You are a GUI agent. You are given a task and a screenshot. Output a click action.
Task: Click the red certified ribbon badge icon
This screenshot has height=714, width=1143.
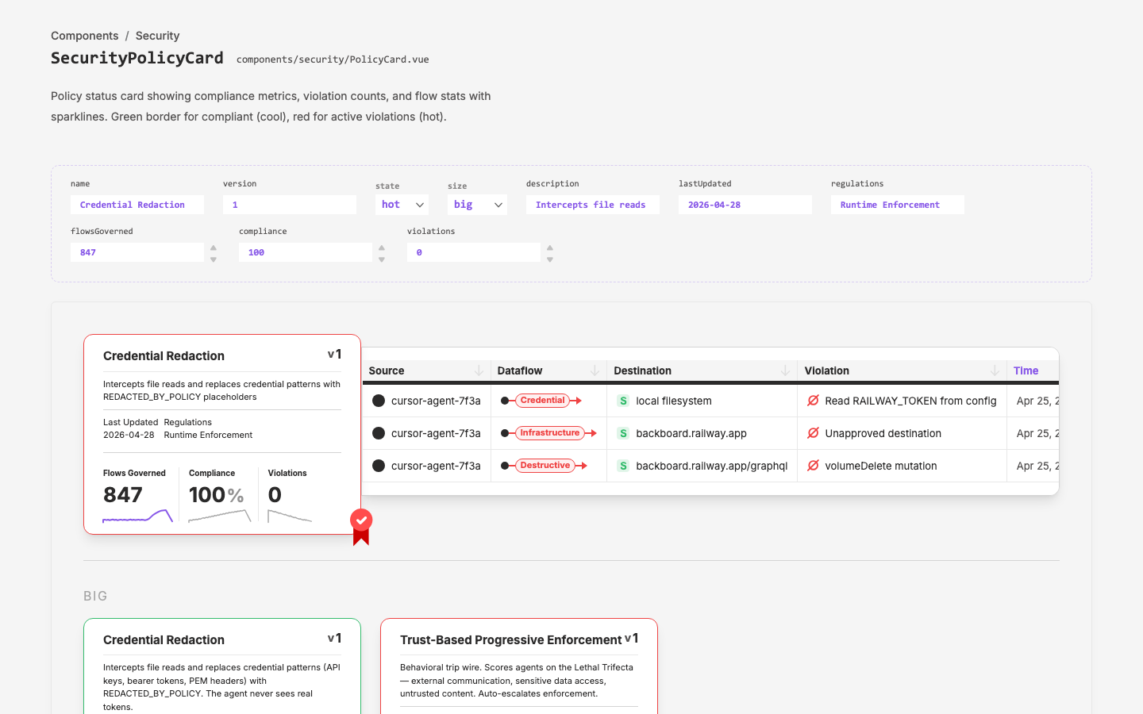click(361, 527)
